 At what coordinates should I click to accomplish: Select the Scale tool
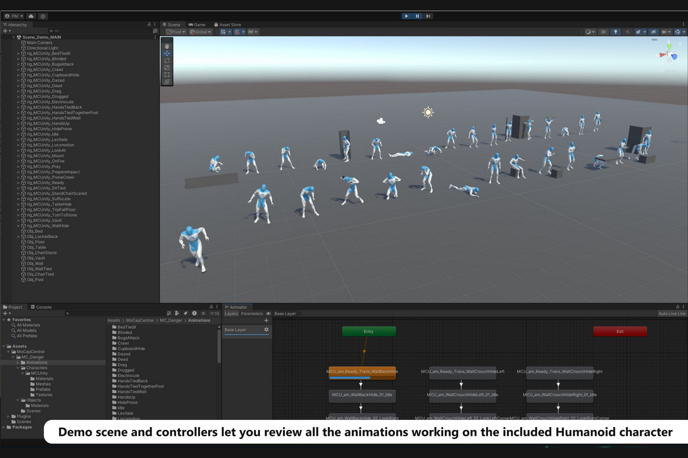(x=167, y=68)
